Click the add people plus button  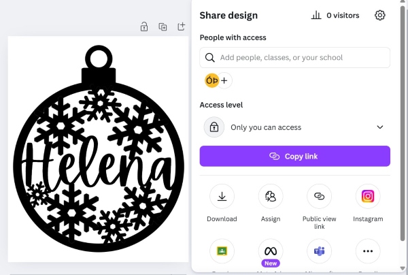pos(224,80)
